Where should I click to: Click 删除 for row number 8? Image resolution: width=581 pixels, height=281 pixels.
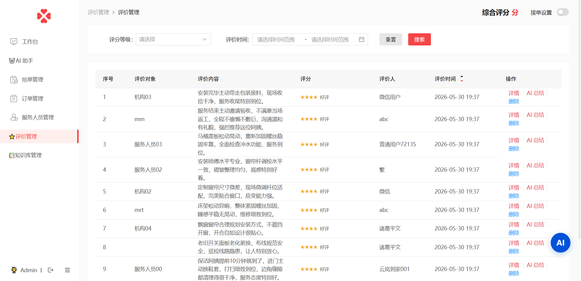click(514, 251)
